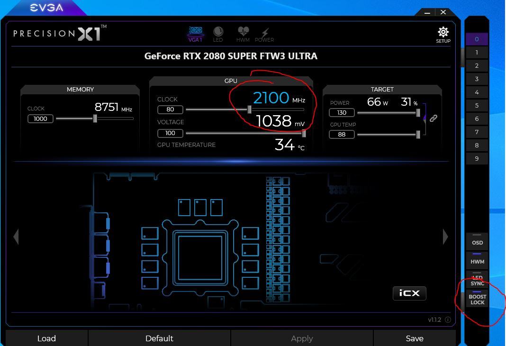Click the Load button

(x=46, y=338)
